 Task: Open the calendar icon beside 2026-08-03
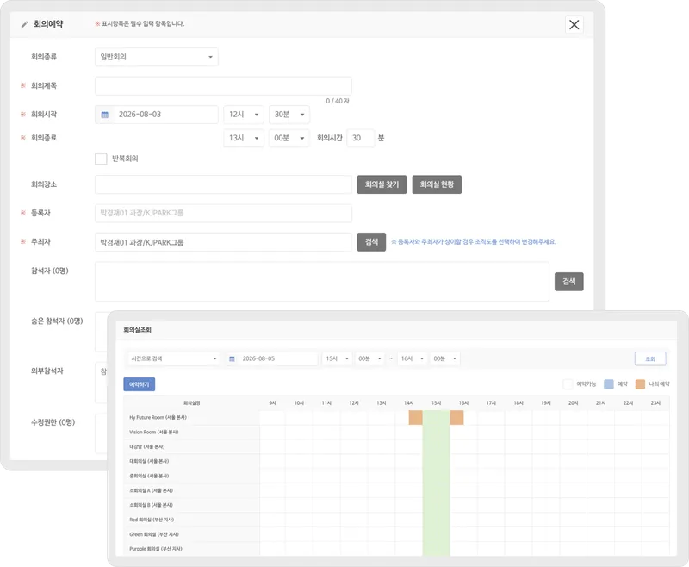[x=104, y=115]
